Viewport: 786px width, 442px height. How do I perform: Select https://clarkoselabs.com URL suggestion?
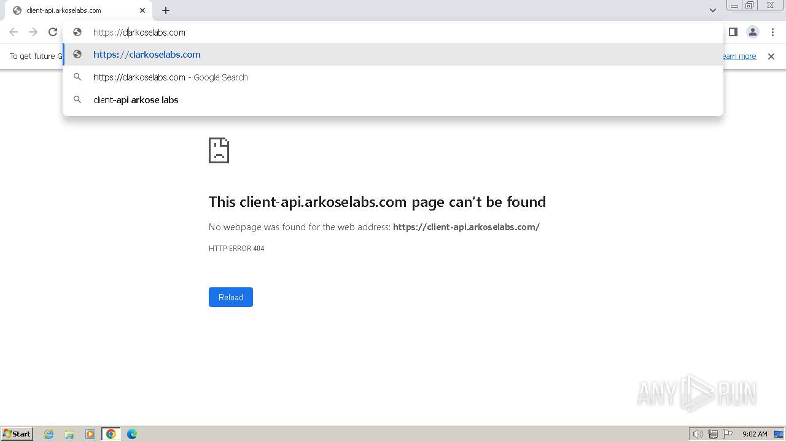click(x=393, y=55)
